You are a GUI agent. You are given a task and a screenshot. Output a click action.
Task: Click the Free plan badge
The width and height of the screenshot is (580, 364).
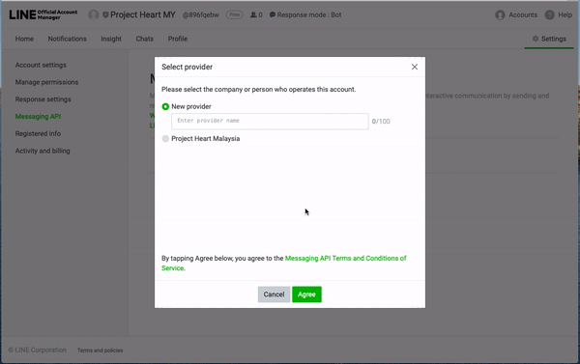[235, 14]
